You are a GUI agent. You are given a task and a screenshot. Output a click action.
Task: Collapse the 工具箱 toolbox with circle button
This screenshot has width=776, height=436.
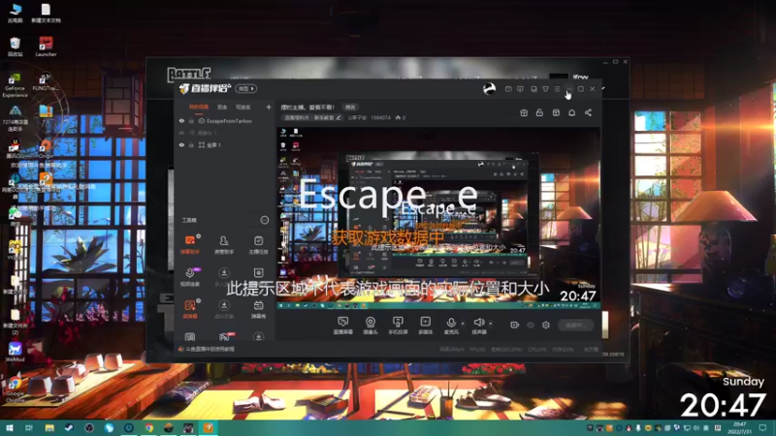[265, 220]
